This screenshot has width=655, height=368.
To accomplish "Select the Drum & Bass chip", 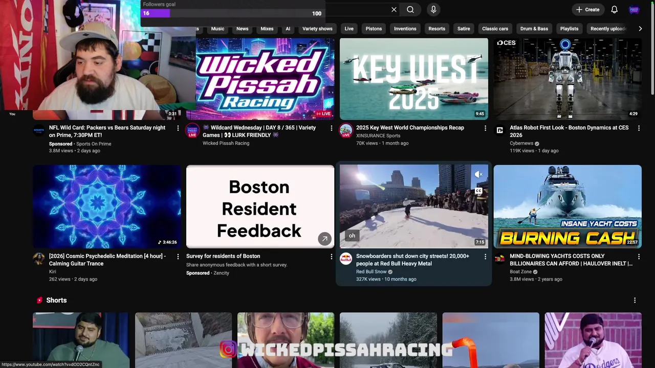I will point(534,29).
